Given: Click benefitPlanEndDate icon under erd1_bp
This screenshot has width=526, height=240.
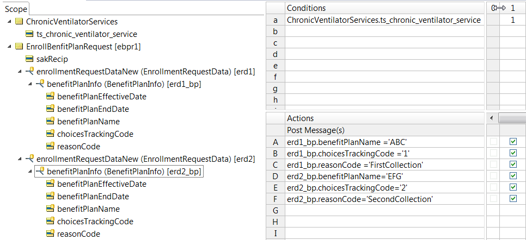Looking at the screenshot, I should click(x=50, y=109).
